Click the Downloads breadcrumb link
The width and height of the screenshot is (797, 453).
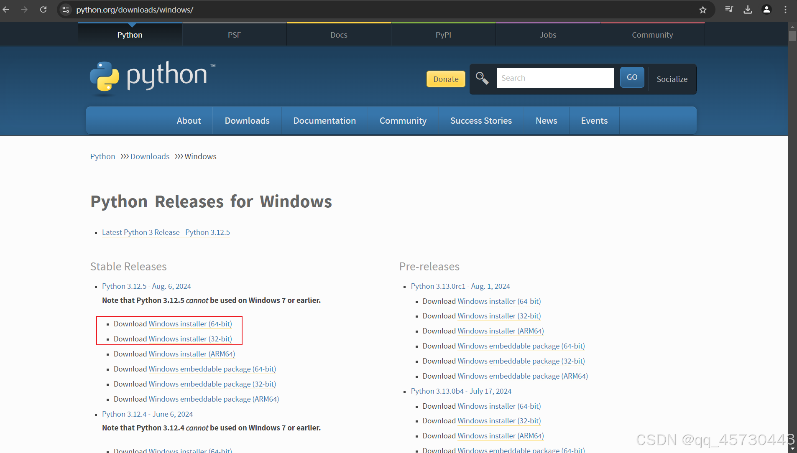[150, 156]
